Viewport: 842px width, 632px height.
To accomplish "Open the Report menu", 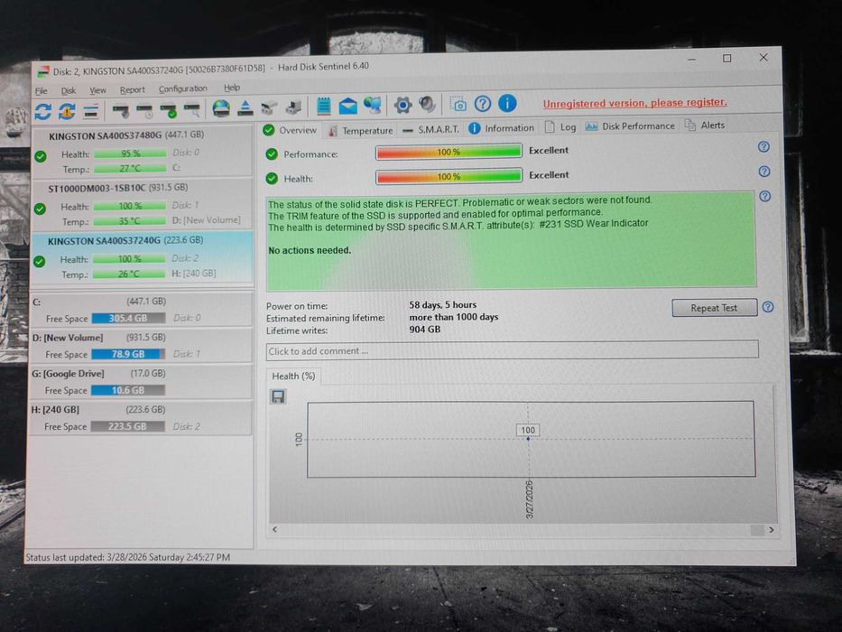I will click(132, 89).
